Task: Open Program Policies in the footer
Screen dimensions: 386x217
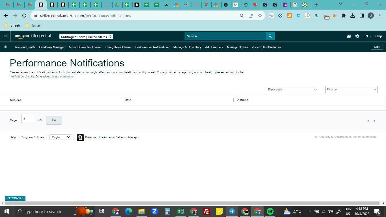Action: click(32, 137)
